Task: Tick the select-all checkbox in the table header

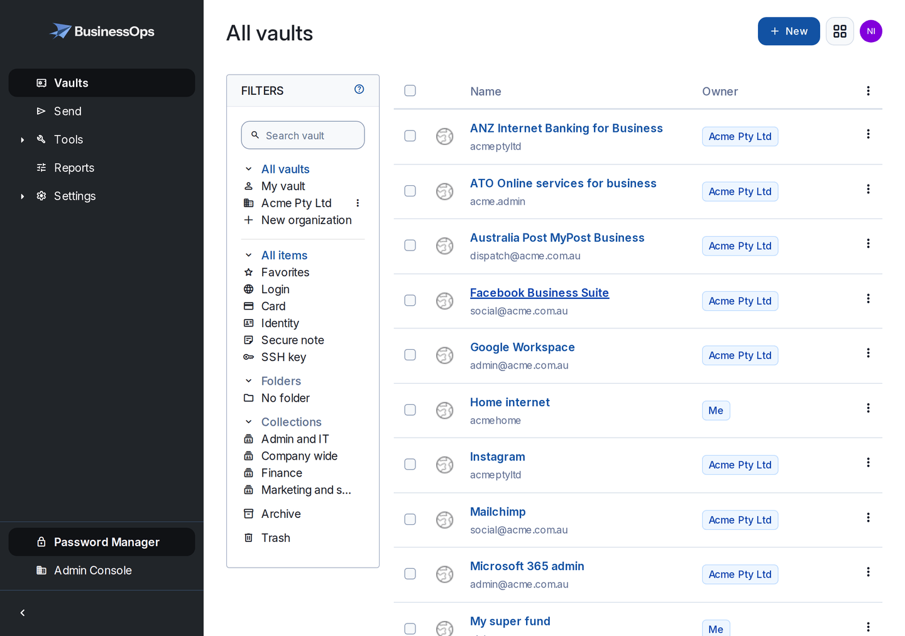Action: [410, 90]
